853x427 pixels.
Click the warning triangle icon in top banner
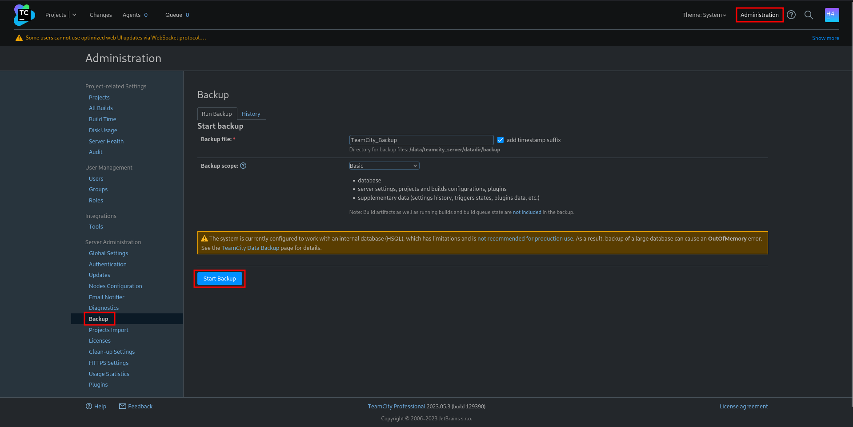[x=19, y=38]
